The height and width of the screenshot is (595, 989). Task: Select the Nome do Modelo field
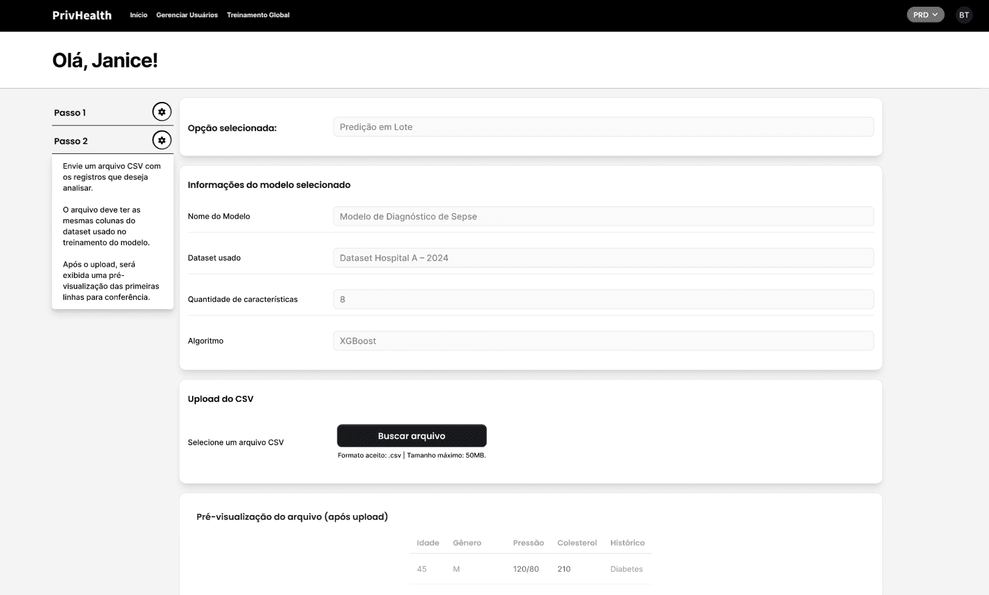[603, 216]
